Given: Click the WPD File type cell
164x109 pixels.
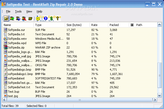Looking at the screenshot, I should [41, 43].
